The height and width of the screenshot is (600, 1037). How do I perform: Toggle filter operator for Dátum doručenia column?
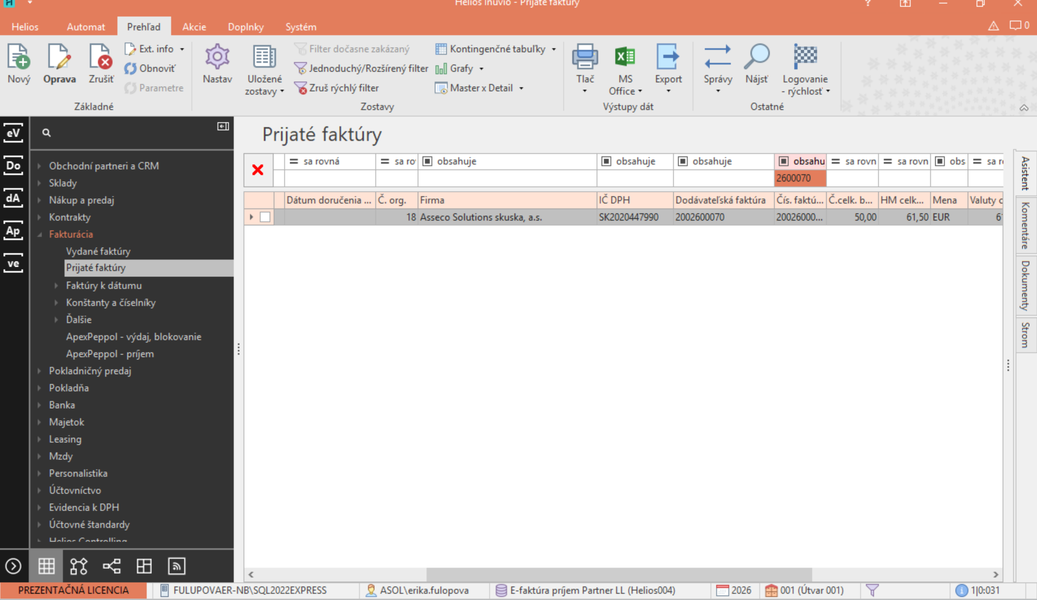pyautogui.click(x=293, y=161)
